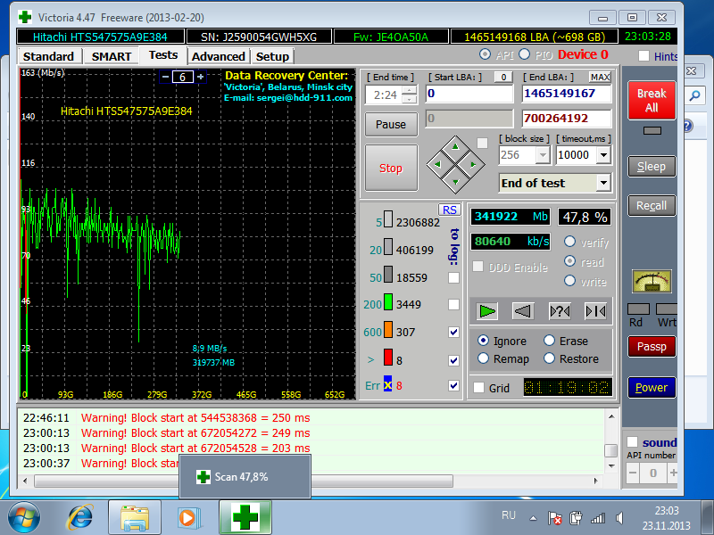Click the 600 ms orange block swatch
This screenshot has height=535, width=714.
pyautogui.click(x=388, y=329)
